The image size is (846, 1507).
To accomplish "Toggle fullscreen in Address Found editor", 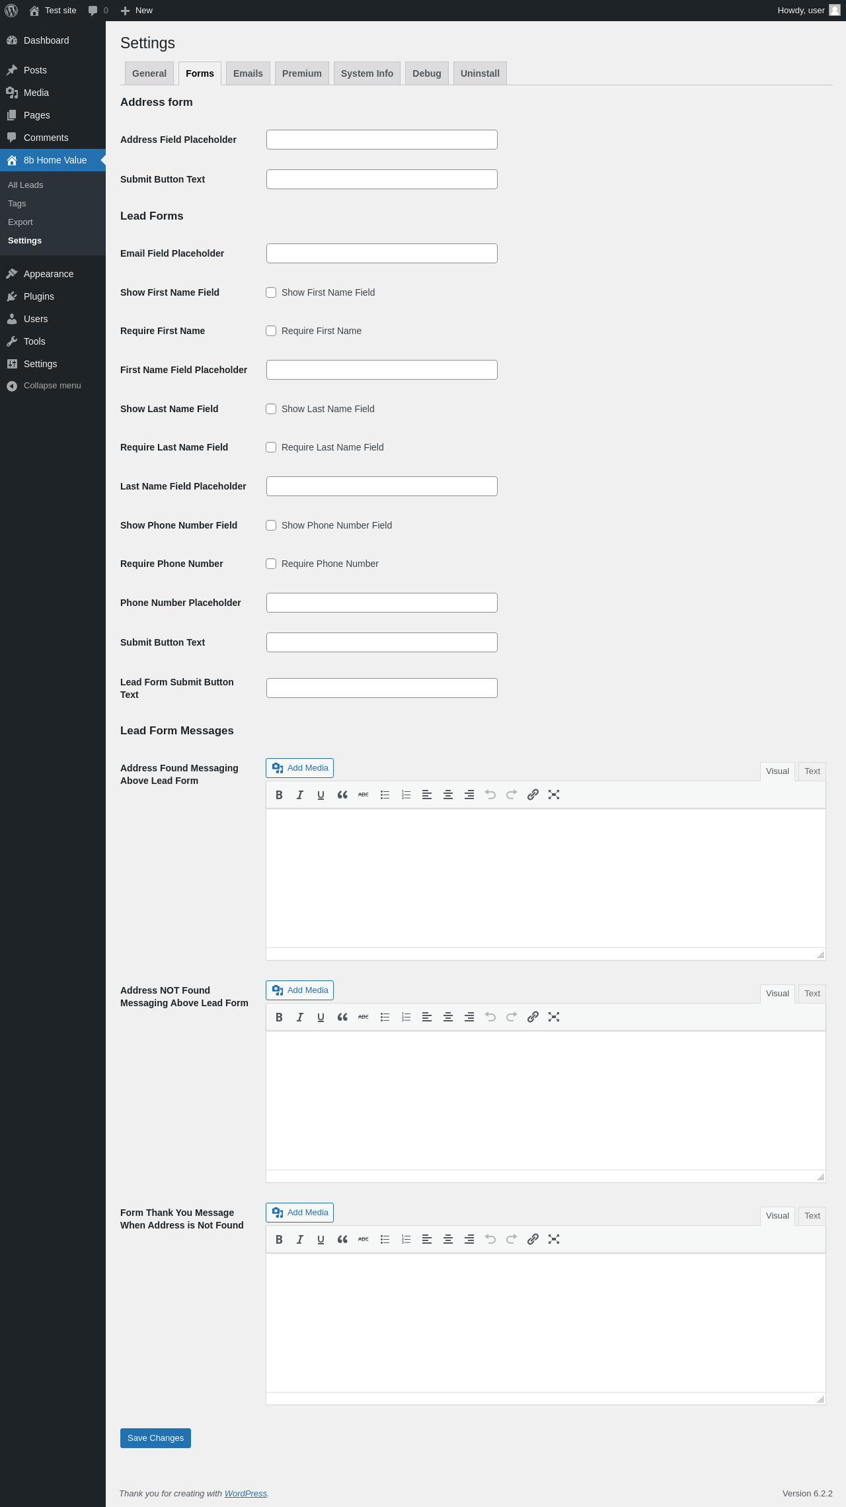I will tap(554, 795).
